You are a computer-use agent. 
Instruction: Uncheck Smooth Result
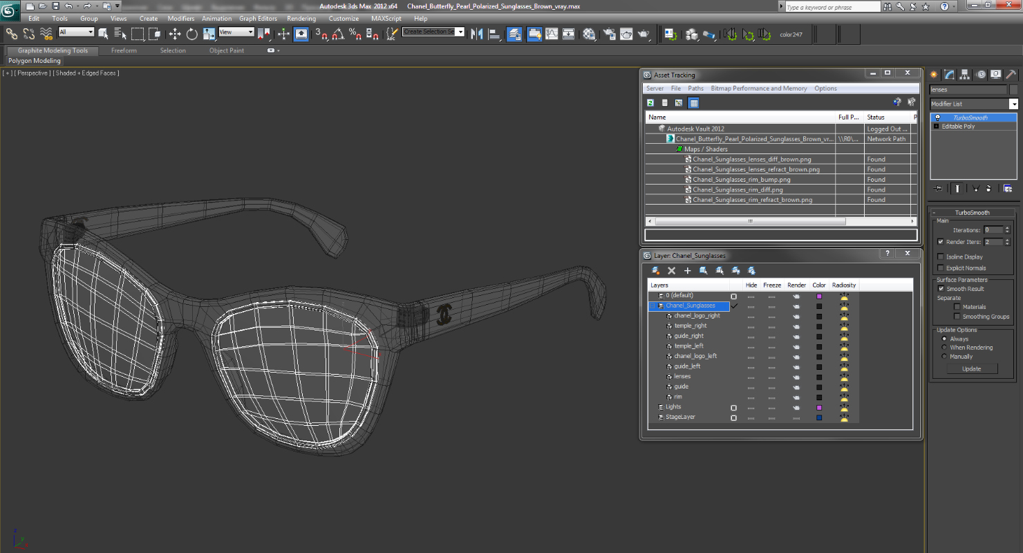(x=940, y=289)
